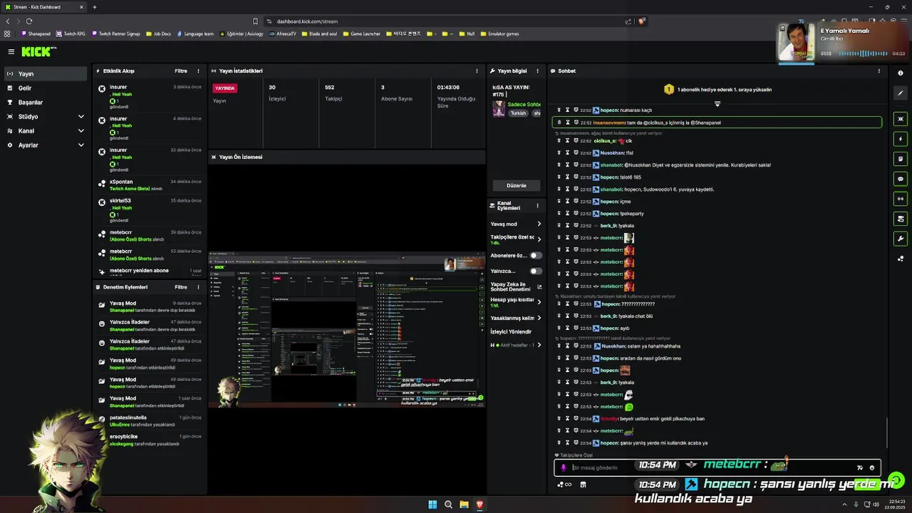Switch to 'Stream - Kick Dashboard' browser tab
The image size is (912, 513).
coord(44,7)
